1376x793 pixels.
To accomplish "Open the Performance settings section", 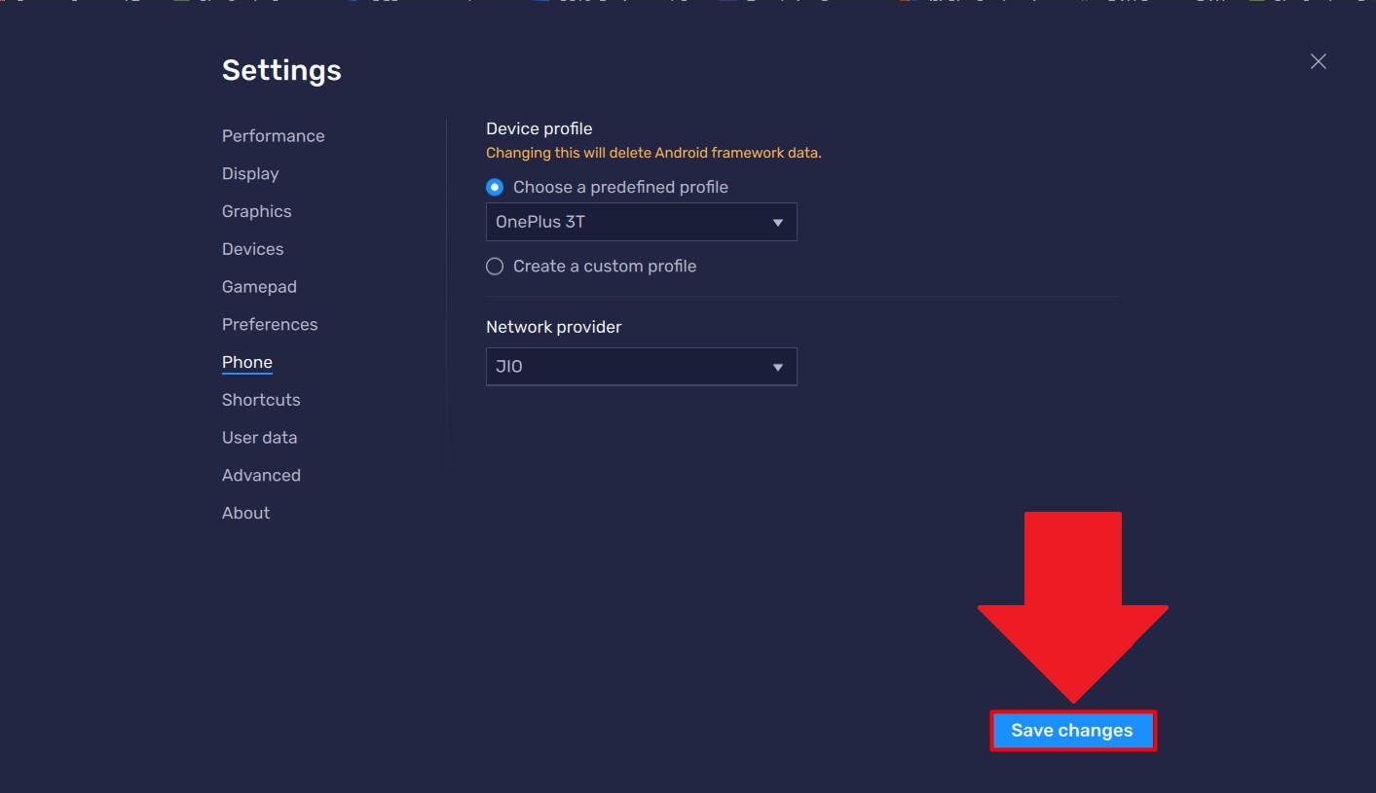I will pyautogui.click(x=273, y=135).
